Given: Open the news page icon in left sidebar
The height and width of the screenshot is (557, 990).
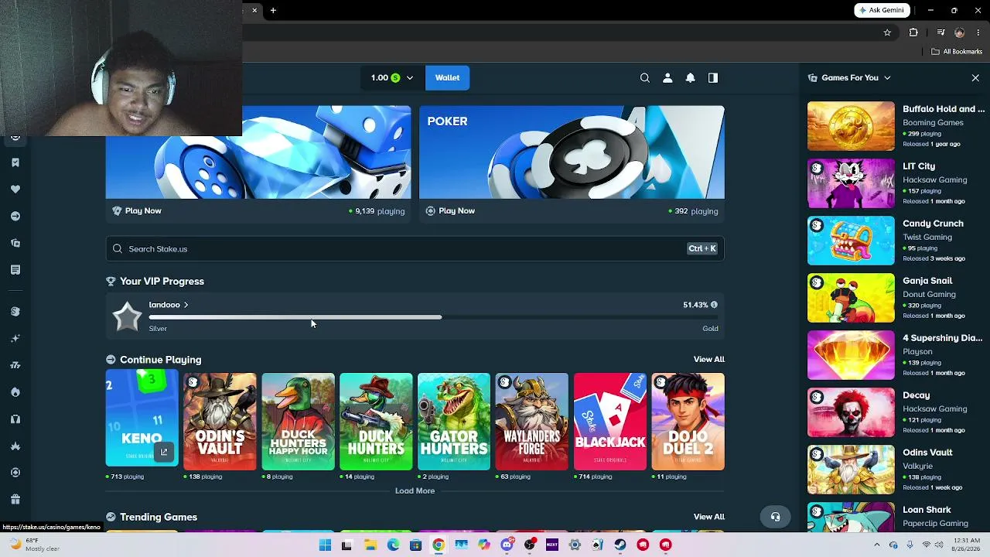Looking at the screenshot, I should coord(15,270).
